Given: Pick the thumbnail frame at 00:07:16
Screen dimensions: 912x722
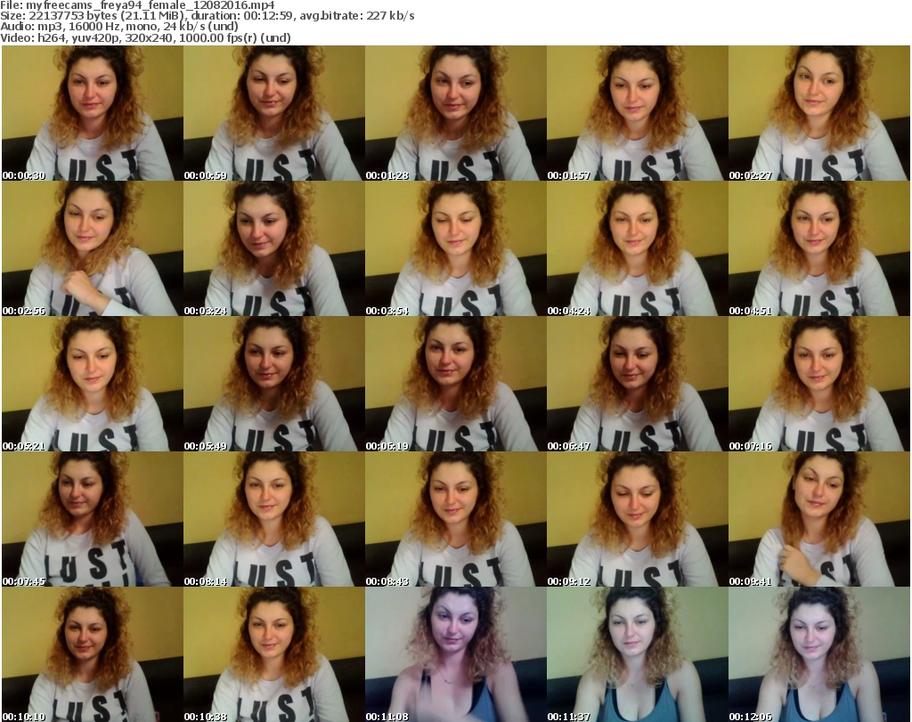Looking at the screenshot, I should (819, 385).
